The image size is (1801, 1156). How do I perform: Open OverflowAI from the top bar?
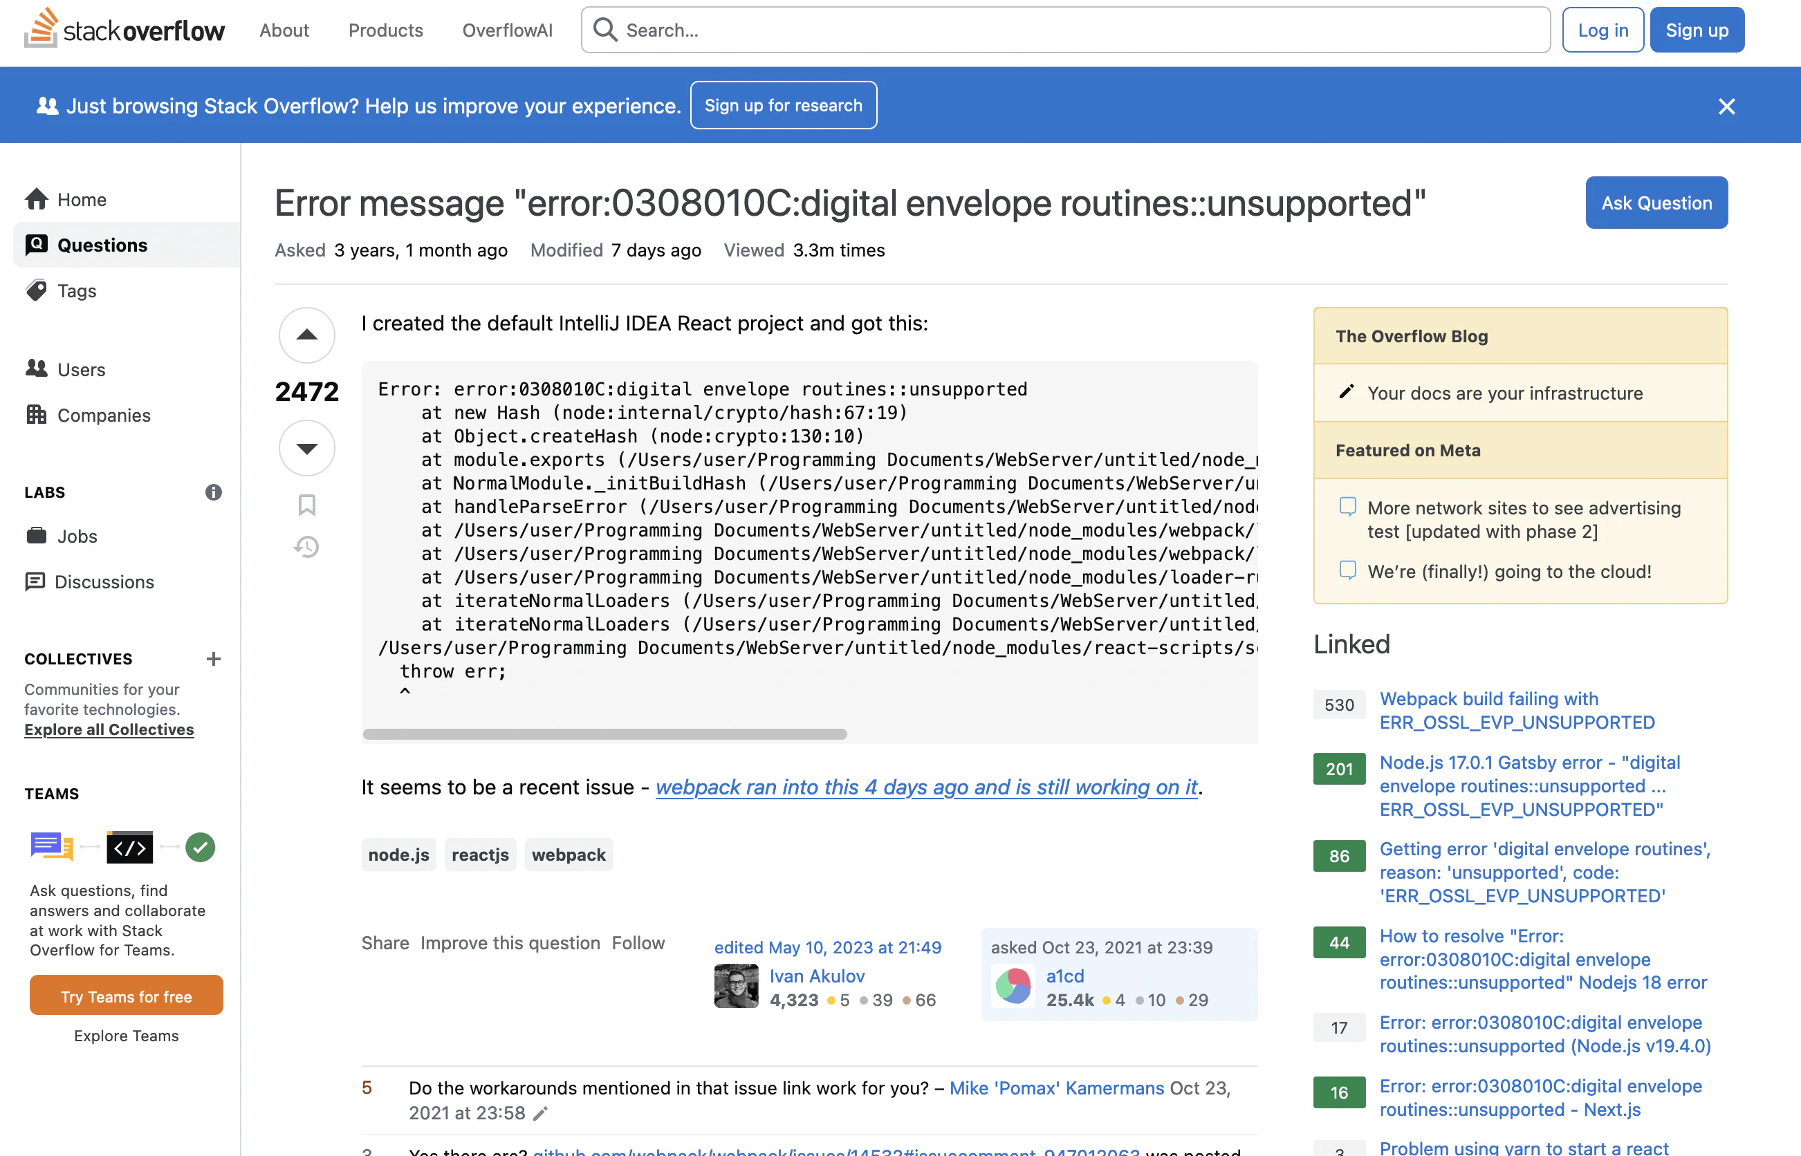coord(508,30)
